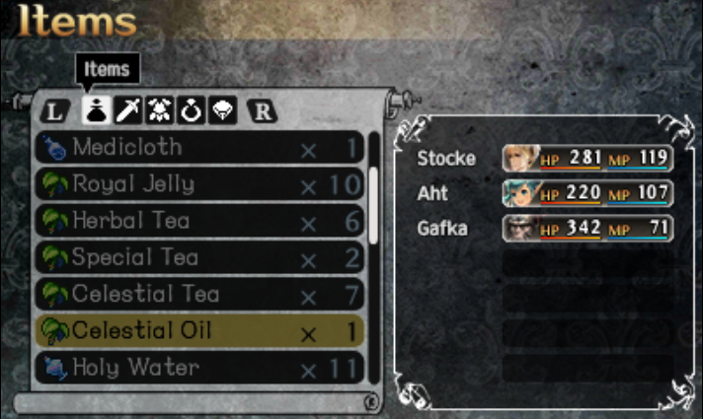Tap the R shoulder button icon

point(263,111)
